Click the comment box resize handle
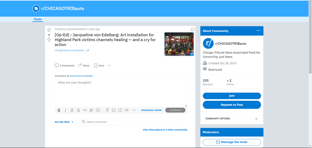 [186, 105]
